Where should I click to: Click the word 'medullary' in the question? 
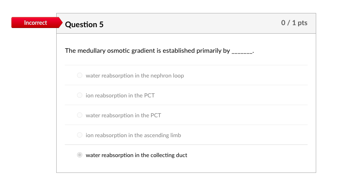coord(90,51)
